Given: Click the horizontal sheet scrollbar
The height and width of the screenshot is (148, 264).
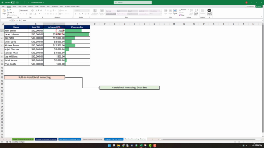Looking at the screenshot, I should (209, 139).
